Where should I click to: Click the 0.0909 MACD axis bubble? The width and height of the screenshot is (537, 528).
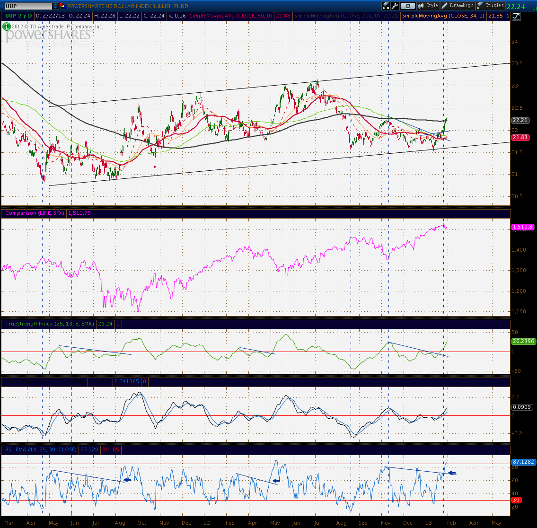(x=522, y=407)
